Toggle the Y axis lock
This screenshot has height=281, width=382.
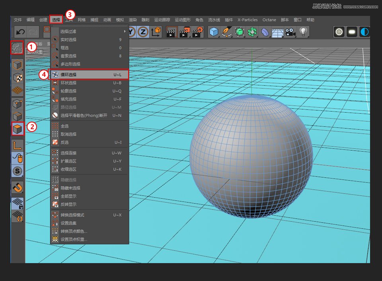tap(131, 31)
